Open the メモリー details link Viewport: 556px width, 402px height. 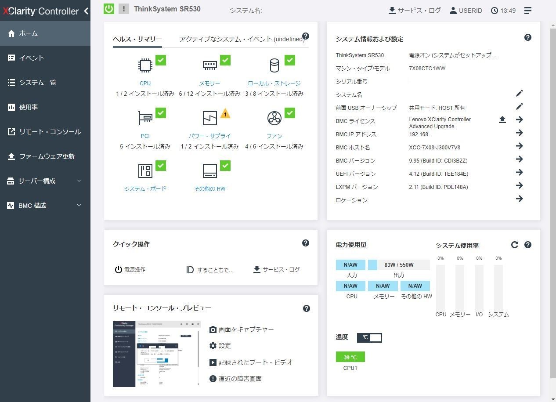tap(209, 83)
